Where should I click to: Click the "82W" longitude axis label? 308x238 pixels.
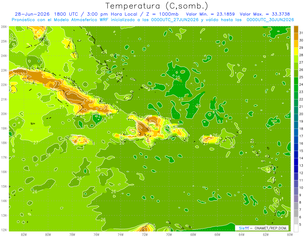click(24, 234)
